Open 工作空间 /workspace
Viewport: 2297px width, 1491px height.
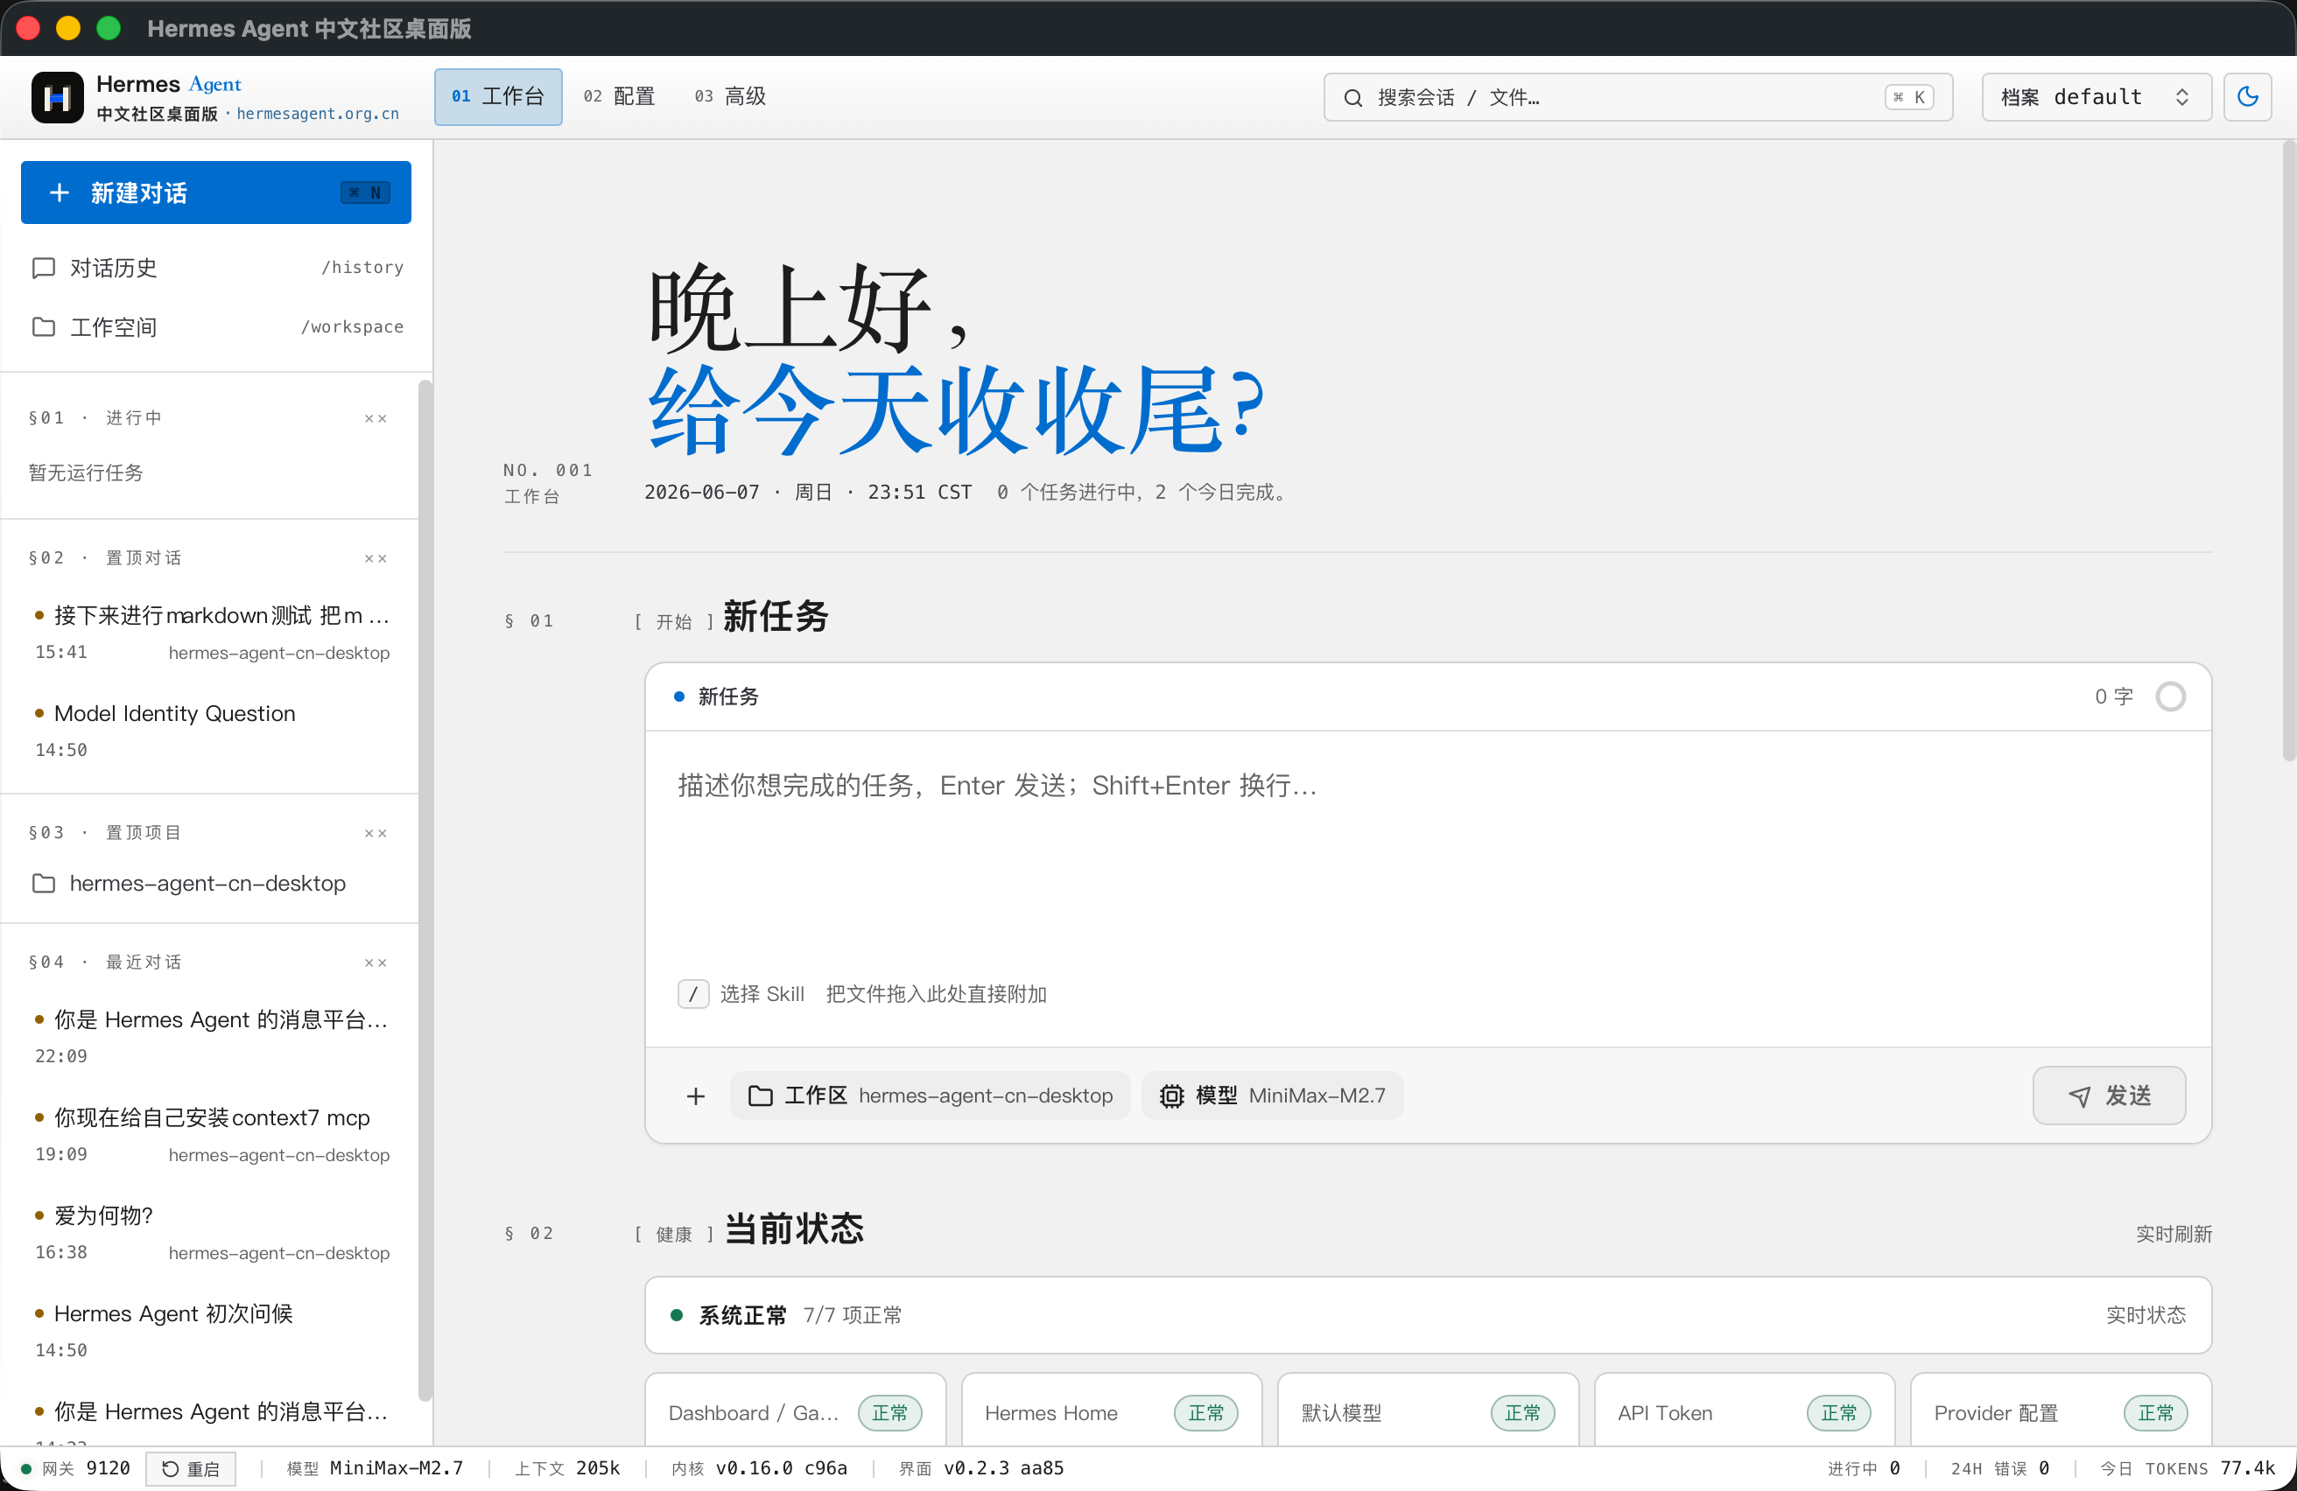[x=216, y=327]
